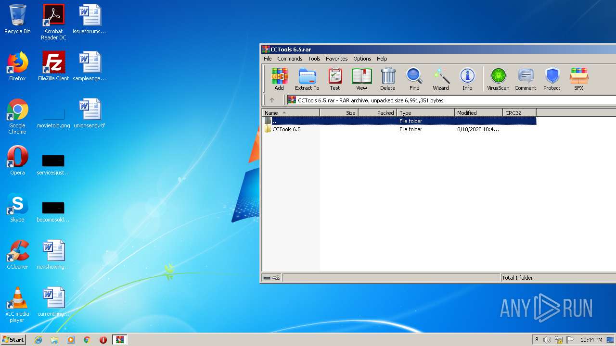Select the CCleaner desktop shortcut

[17, 255]
